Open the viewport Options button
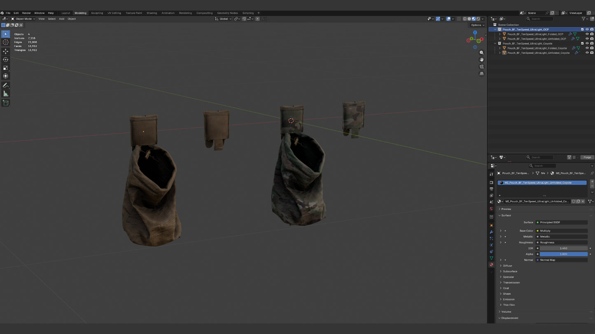The width and height of the screenshot is (595, 334). [477, 25]
